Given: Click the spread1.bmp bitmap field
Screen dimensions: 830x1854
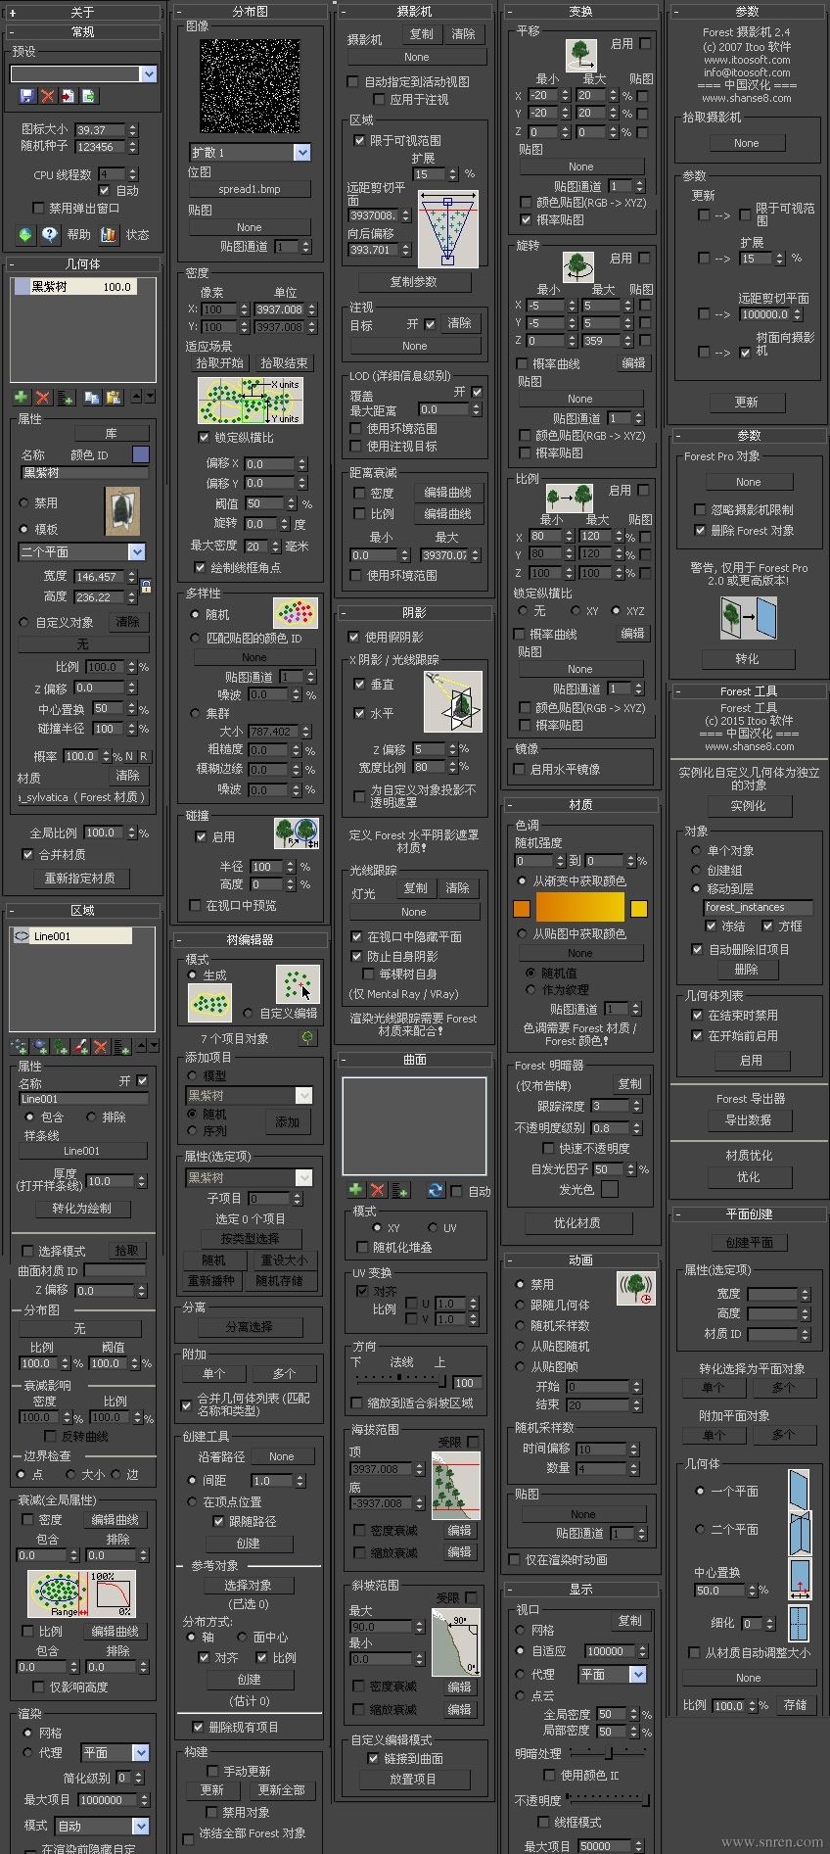Looking at the screenshot, I should [250, 189].
